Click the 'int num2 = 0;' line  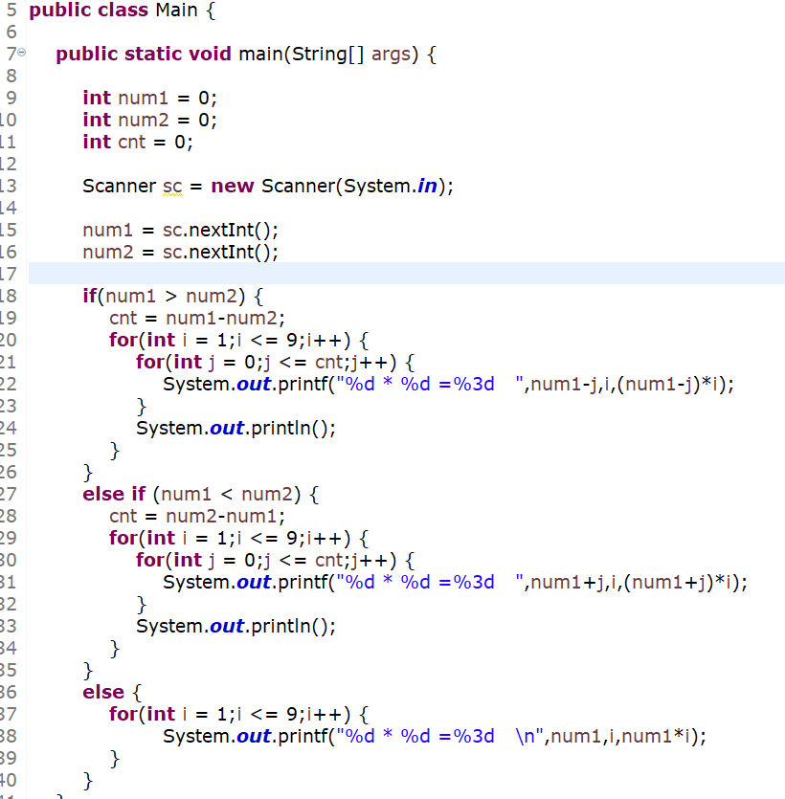click(150, 120)
